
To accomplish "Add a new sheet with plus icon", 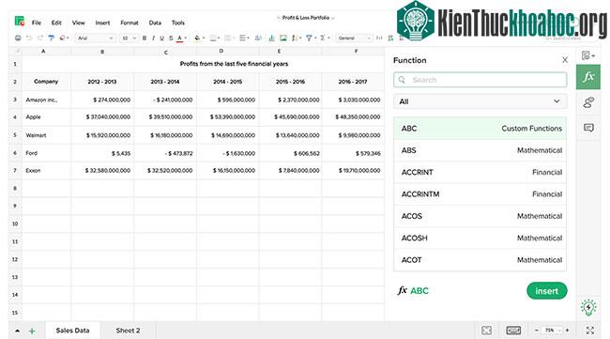I will pyautogui.click(x=32, y=331).
